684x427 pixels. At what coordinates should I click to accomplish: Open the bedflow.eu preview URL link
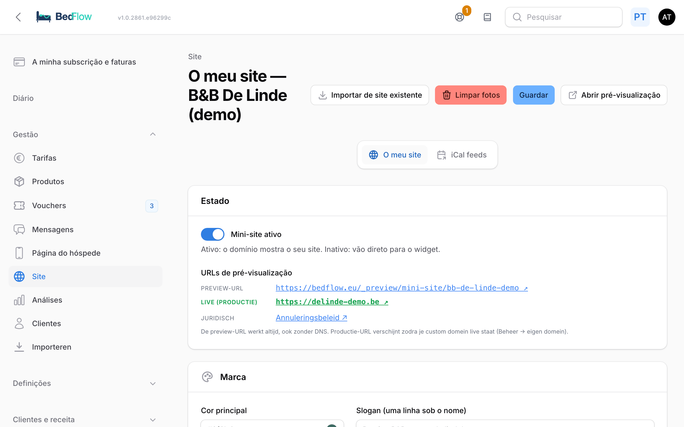click(402, 288)
